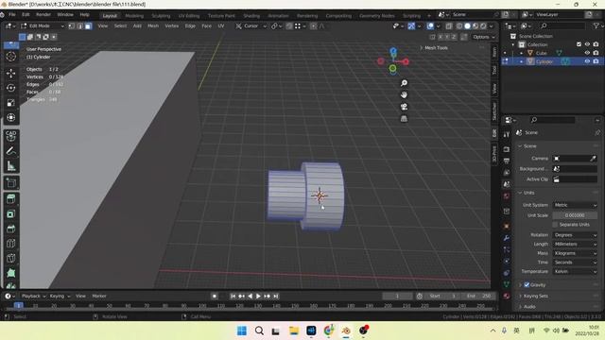The width and height of the screenshot is (605, 340).
Task: Open the Options dropdown in viewport
Action: coord(483,37)
